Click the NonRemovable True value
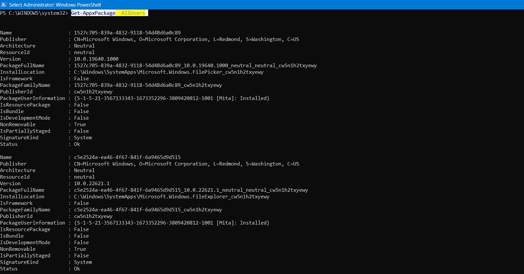Image resolution: width=524 pixels, height=274 pixels. [x=80, y=124]
